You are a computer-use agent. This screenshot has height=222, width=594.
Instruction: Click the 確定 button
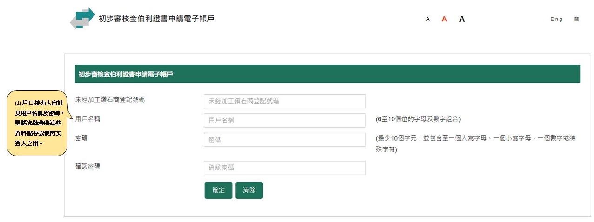pos(219,190)
